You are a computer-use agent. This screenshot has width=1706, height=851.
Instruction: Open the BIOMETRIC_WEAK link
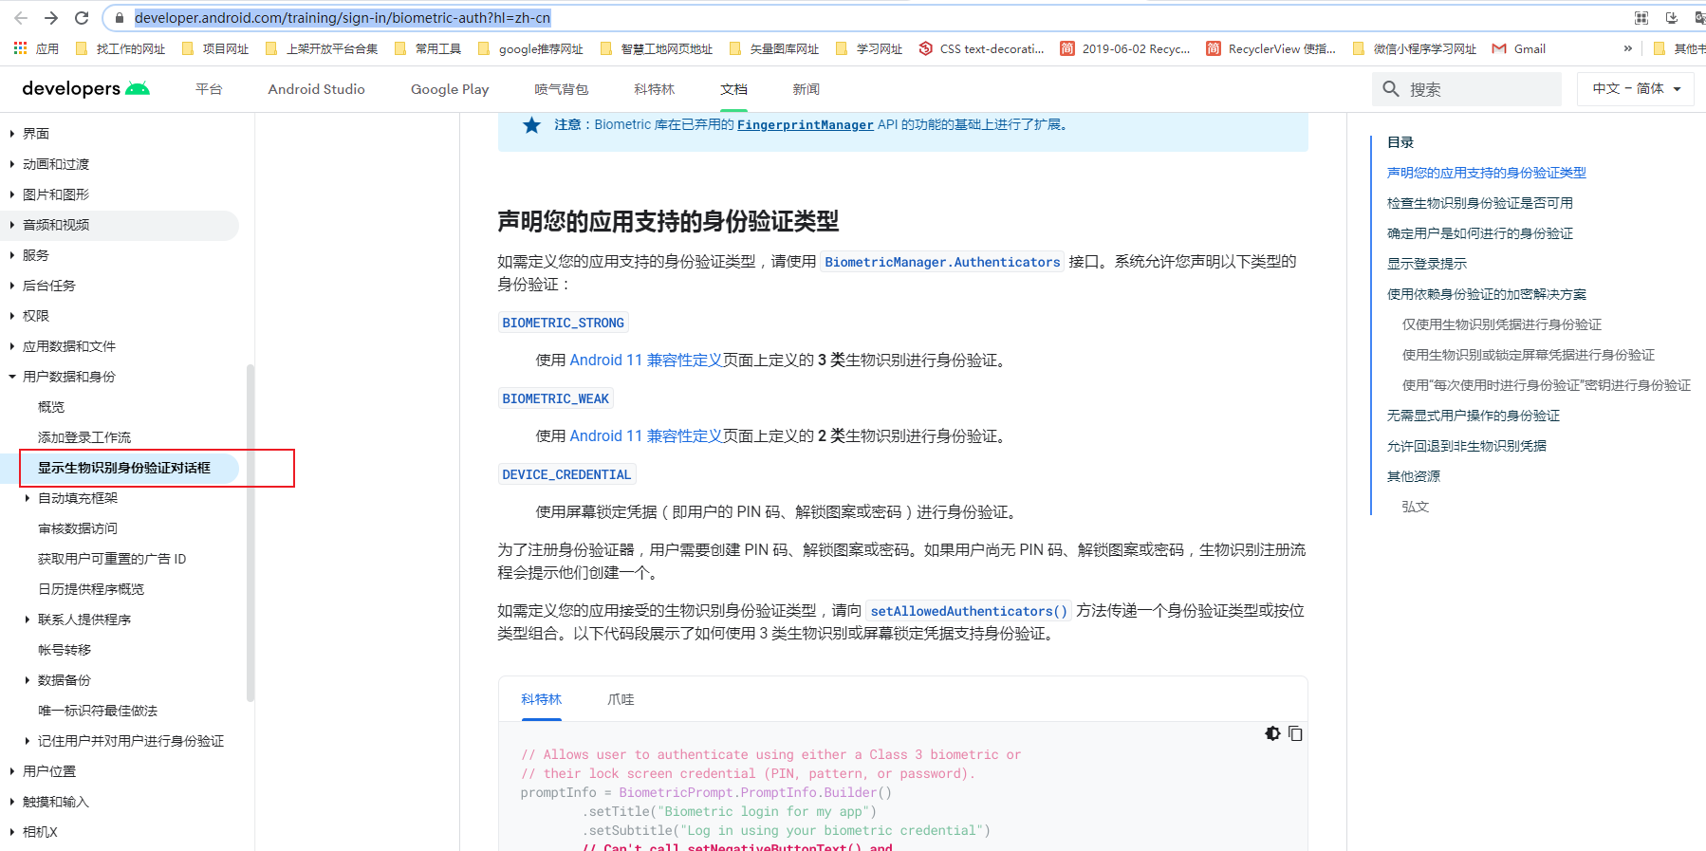coord(556,398)
